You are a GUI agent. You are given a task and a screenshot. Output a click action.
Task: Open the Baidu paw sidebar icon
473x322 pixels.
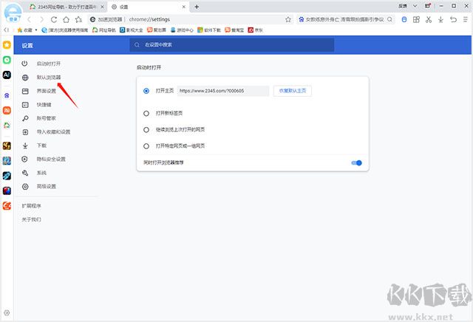point(7,95)
